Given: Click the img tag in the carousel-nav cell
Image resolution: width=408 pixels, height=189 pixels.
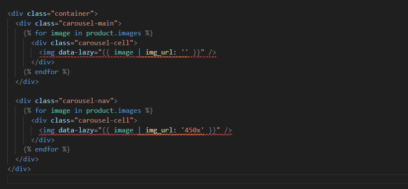Looking at the screenshot, I should (x=49, y=130).
